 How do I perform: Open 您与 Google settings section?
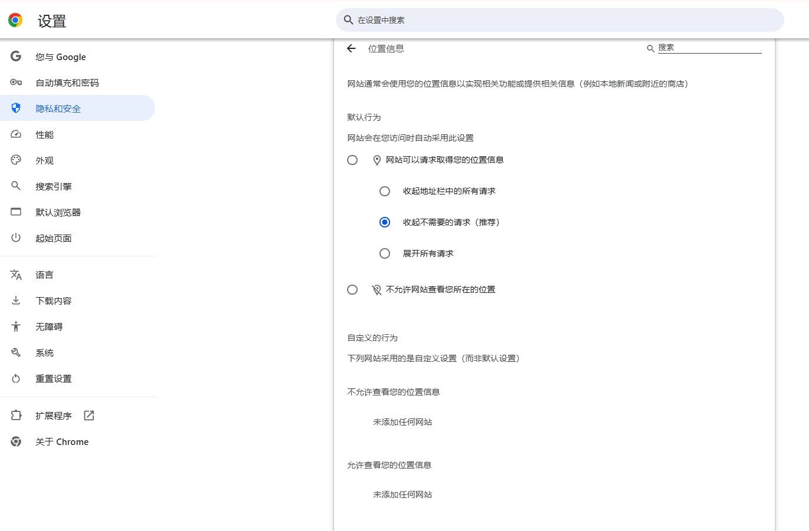pyautogui.click(x=77, y=57)
